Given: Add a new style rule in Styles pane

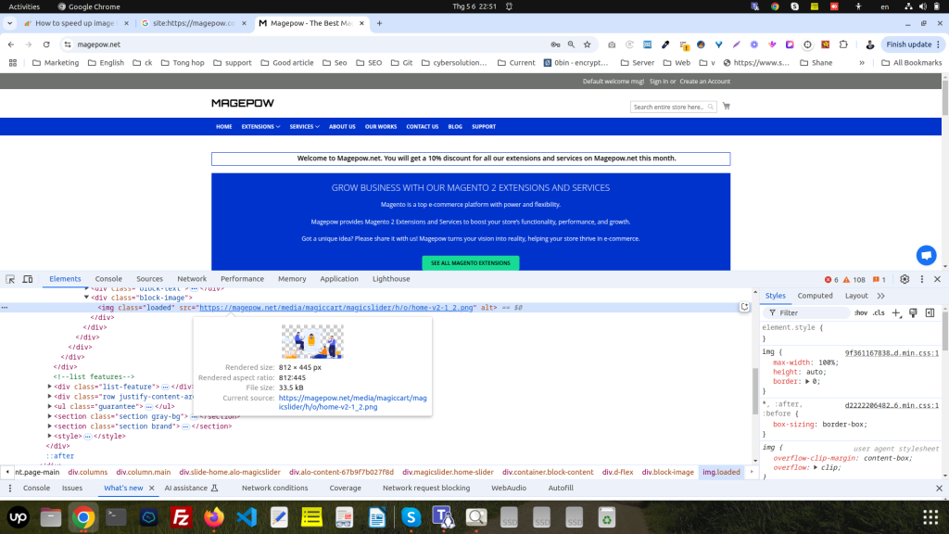Looking at the screenshot, I should 896,313.
